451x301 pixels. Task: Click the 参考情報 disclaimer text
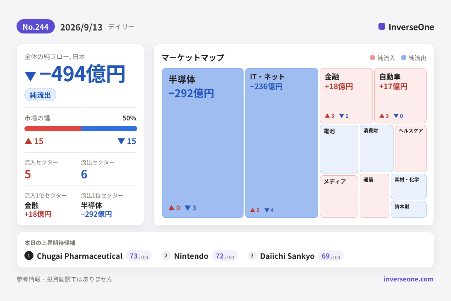tap(65, 279)
